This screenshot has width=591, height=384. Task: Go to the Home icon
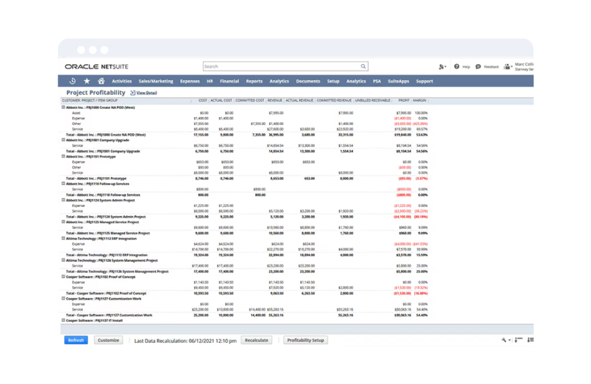(101, 81)
